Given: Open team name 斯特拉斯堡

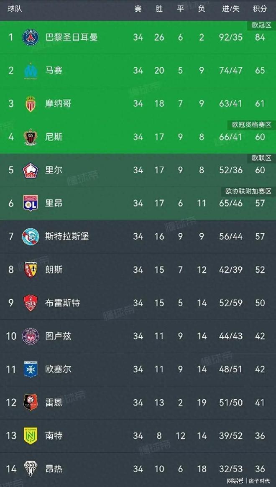Looking at the screenshot, I should click(67, 237).
